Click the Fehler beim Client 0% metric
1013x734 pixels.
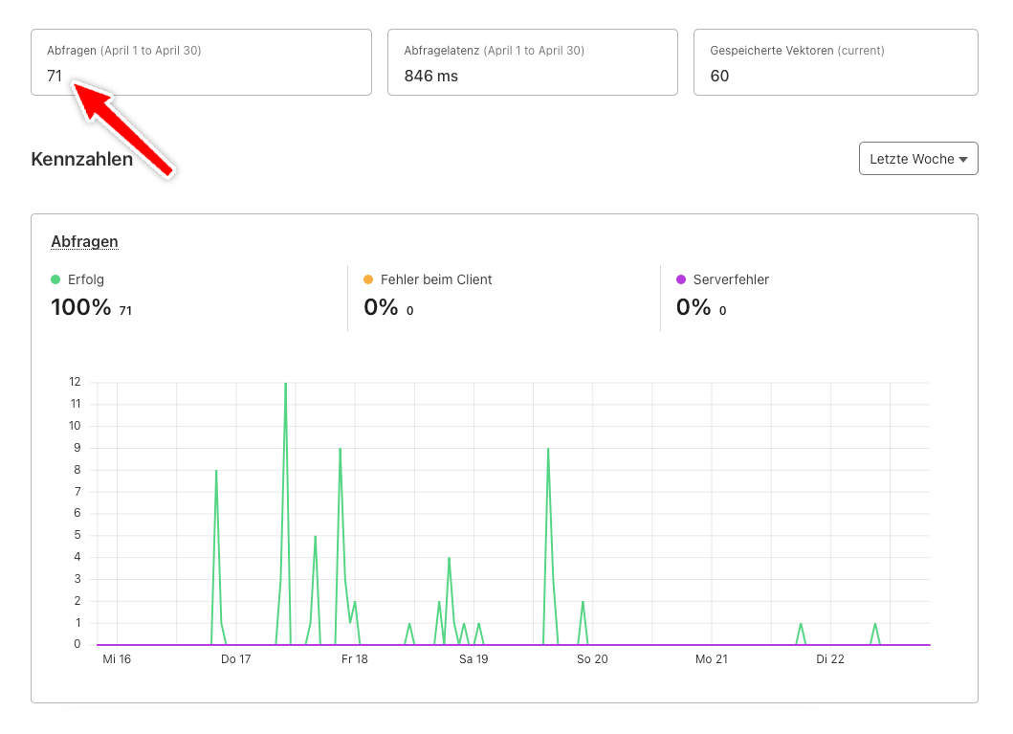pos(381,307)
